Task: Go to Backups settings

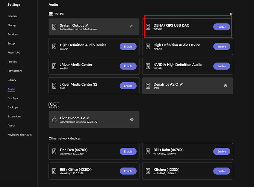Action: [x=13, y=107]
